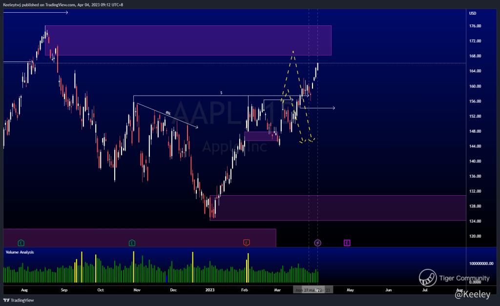Click the 128.00 price axis label
This screenshot has width=500, height=306.
click(x=475, y=206)
